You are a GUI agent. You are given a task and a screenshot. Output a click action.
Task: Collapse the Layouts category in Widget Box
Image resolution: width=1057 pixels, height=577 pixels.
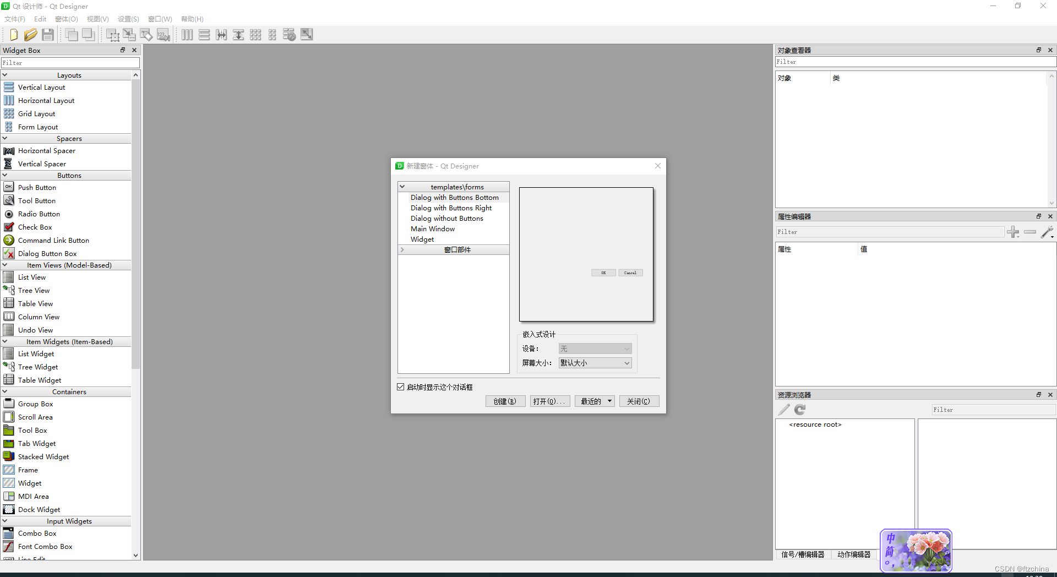click(5, 75)
